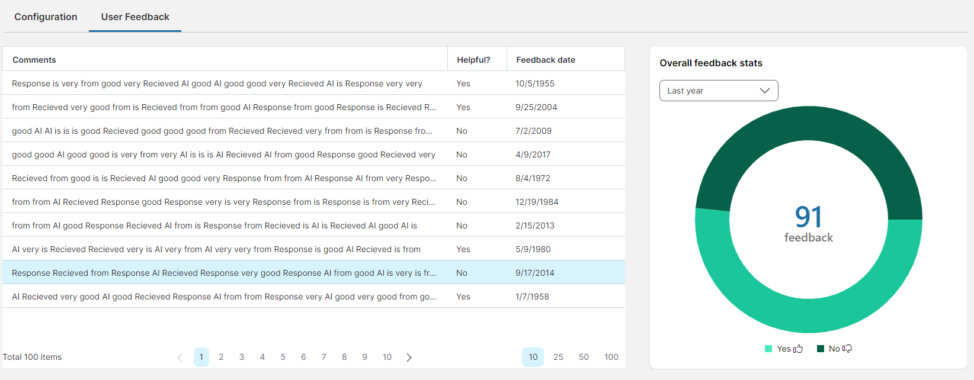Show 25 items per page
Image resolution: width=974 pixels, height=380 pixels.
[558, 357]
